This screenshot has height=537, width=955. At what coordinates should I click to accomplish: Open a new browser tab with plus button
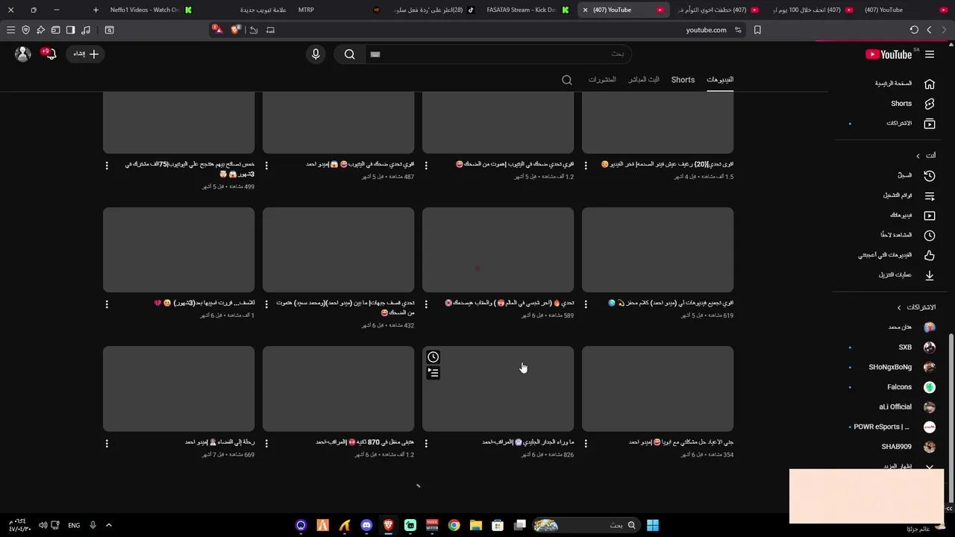[95, 10]
